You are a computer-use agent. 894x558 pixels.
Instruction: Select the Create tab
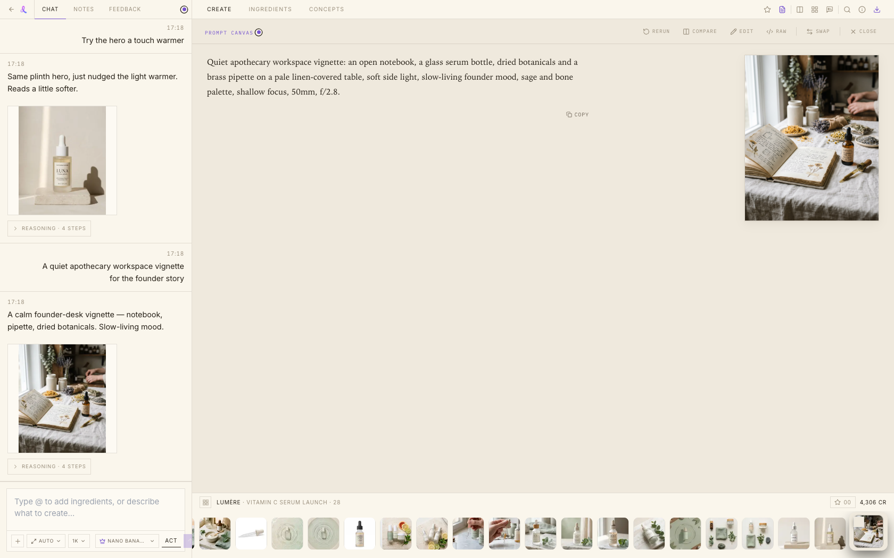219,10
